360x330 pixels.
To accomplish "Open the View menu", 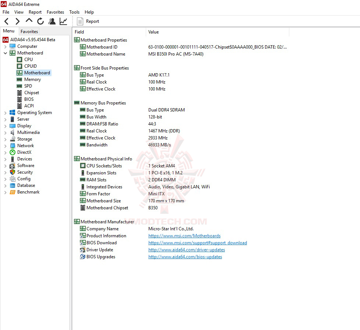I will pos(19,12).
